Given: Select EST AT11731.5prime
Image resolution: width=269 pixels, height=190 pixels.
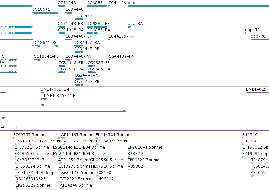Looking at the screenshot, I should (64, 144).
